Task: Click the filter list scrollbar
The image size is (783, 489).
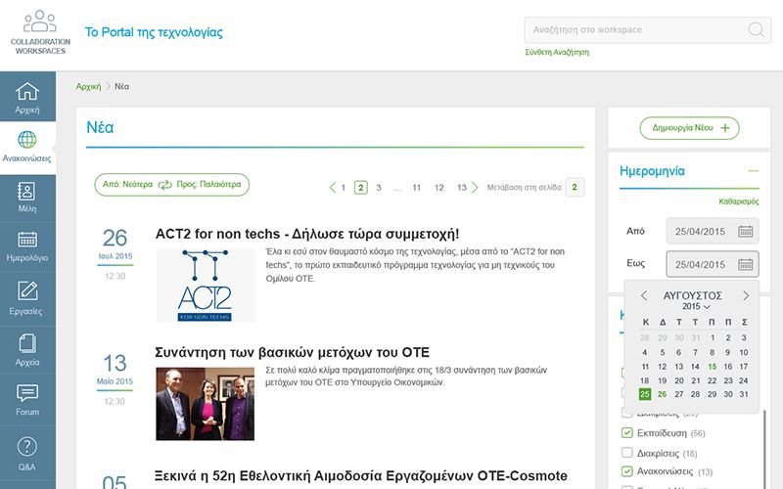Action: pyautogui.click(x=763, y=449)
